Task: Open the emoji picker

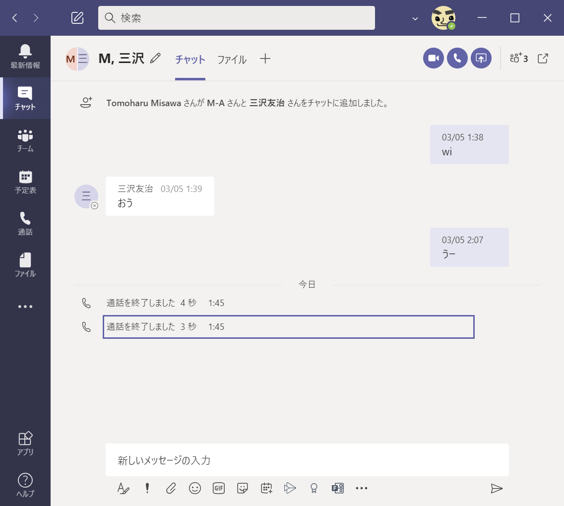Action: [194, 488]
